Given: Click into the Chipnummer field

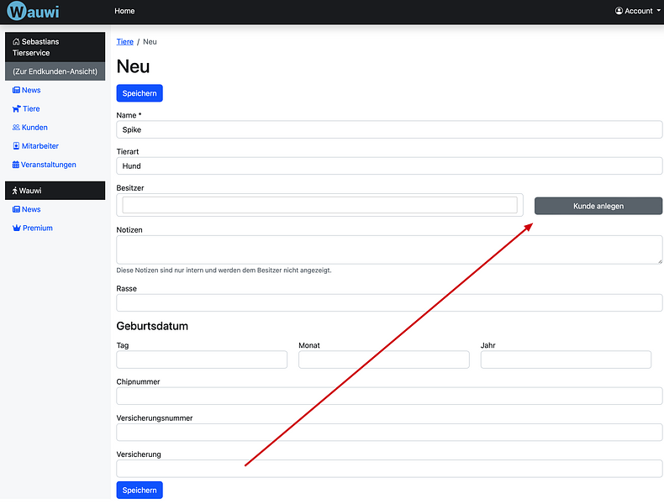Looking at the screenshot, I should pyautogui.click(x=389, y=396).
